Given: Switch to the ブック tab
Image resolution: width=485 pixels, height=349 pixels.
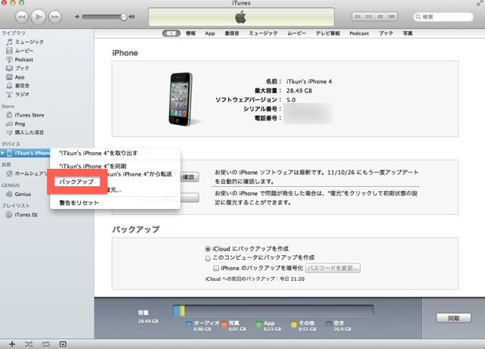Looking at the screenshot, I should (386, 33).
